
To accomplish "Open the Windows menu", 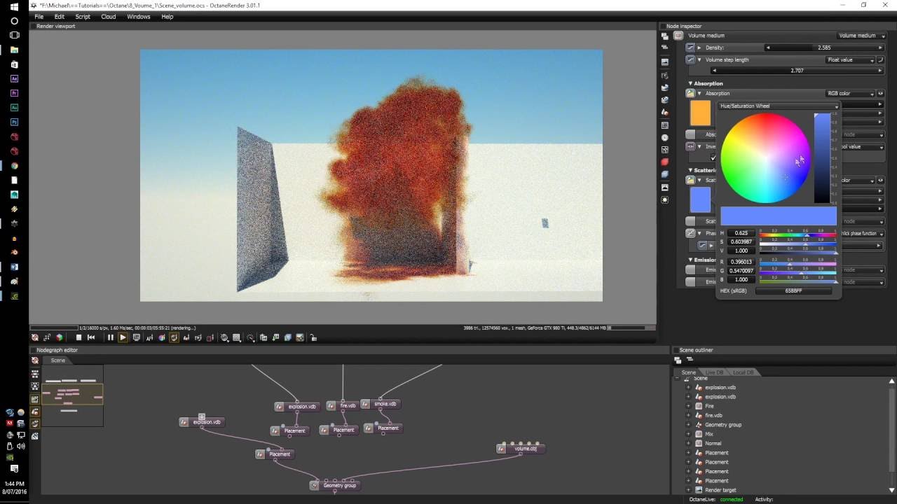I will click(139, 17).
